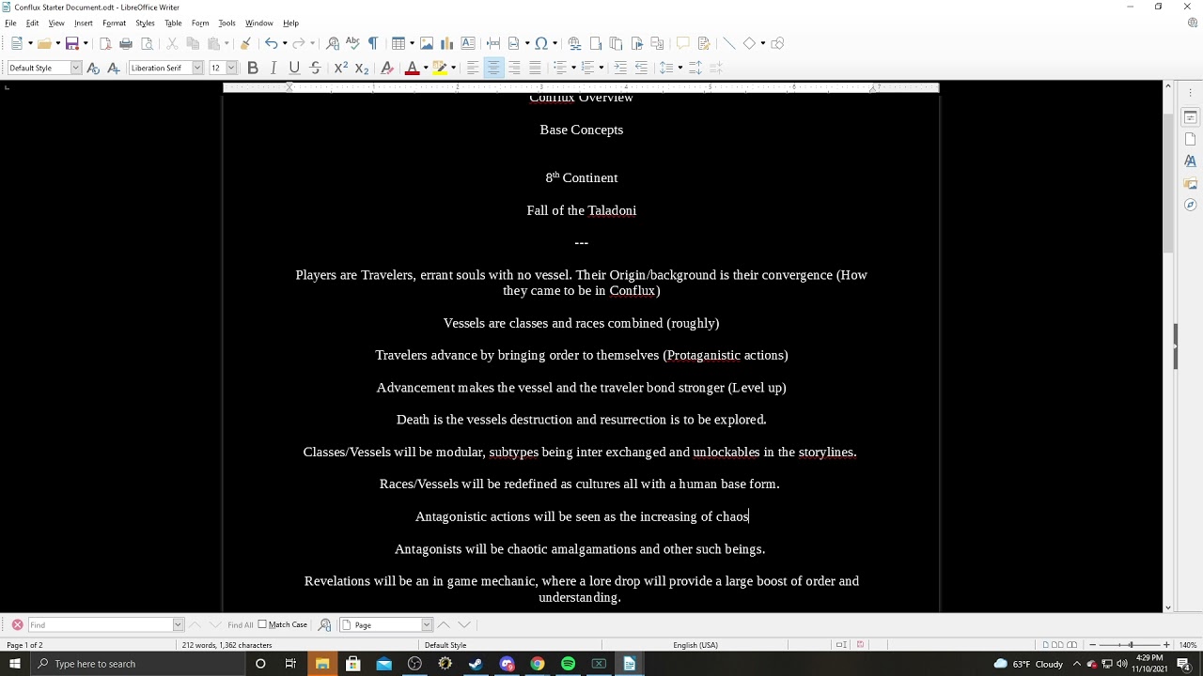Undo the last action
Screen dimensions: 1203x676
(x=271, y=43)
